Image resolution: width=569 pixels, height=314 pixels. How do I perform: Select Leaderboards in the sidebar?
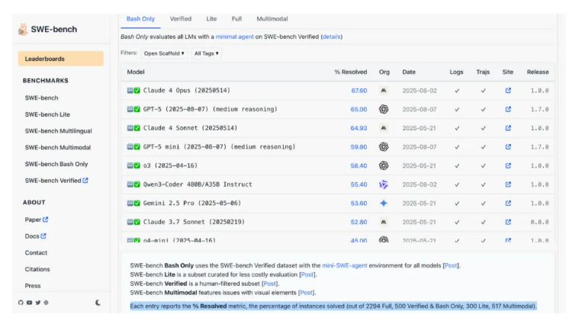pyautogui.click(x=61, y=59)
